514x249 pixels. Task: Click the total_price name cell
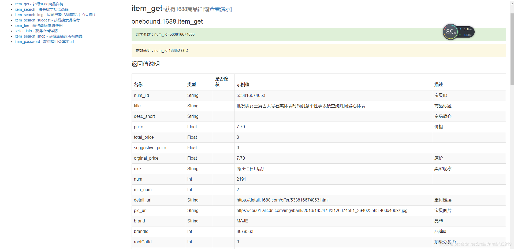[x=158, y=137]
